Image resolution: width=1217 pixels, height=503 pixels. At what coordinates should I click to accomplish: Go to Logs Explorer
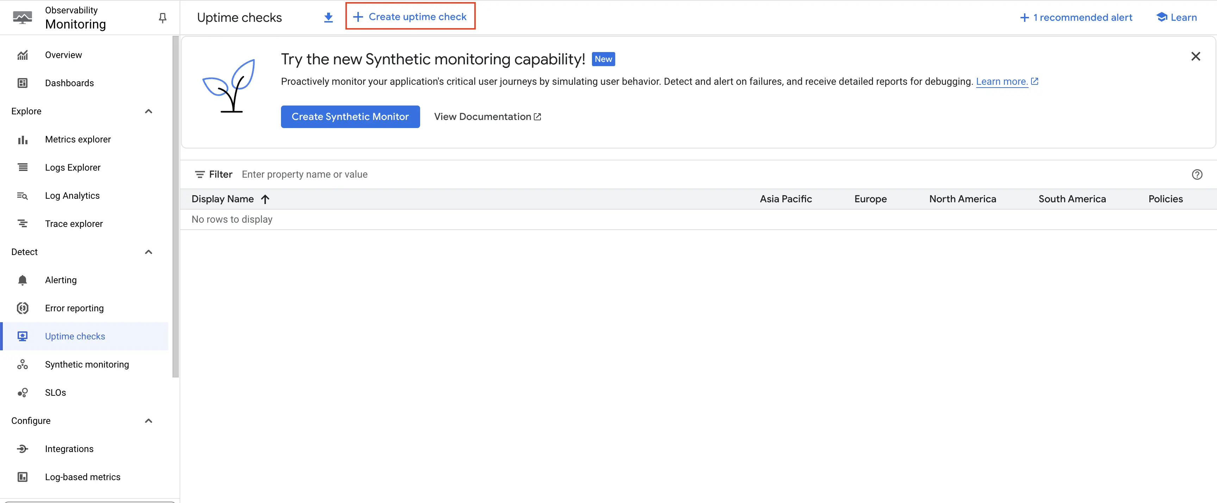pos(85,167)
